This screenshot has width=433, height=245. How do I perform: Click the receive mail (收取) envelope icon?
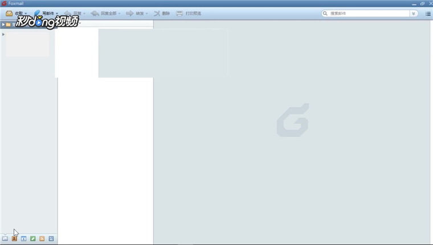point(9,13)
